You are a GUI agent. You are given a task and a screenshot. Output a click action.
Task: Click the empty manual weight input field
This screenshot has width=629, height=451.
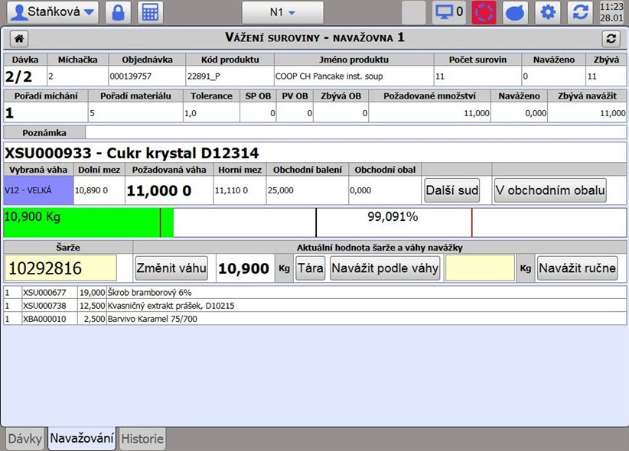click(480, 268)
